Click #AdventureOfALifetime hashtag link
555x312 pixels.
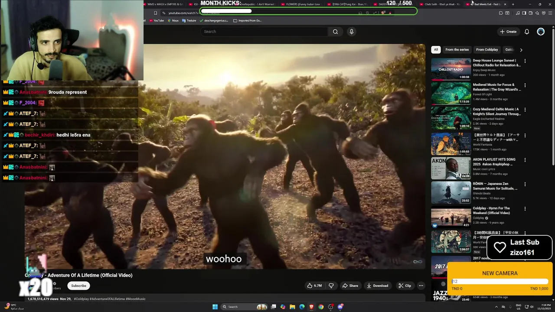point(108,299)
